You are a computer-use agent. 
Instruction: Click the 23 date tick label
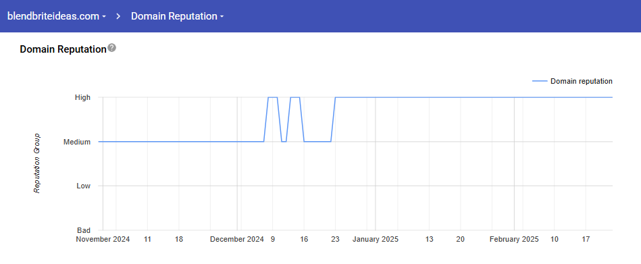pyautogui.click(x=335, y=240)
